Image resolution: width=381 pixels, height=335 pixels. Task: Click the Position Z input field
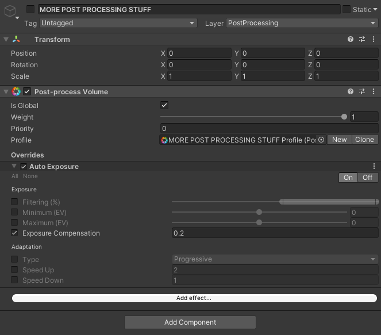click(x=347, y=53)
